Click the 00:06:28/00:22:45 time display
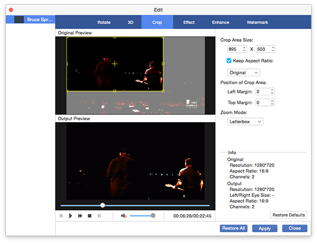Viewport: 317px width, 243px height. pyautogui.click(x=192, y=216)
